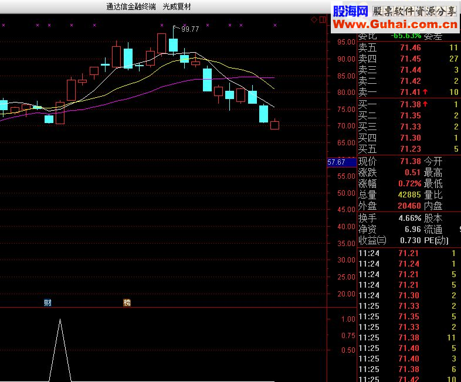Select the 卖三 ask row at 71.44

point(409,70)
